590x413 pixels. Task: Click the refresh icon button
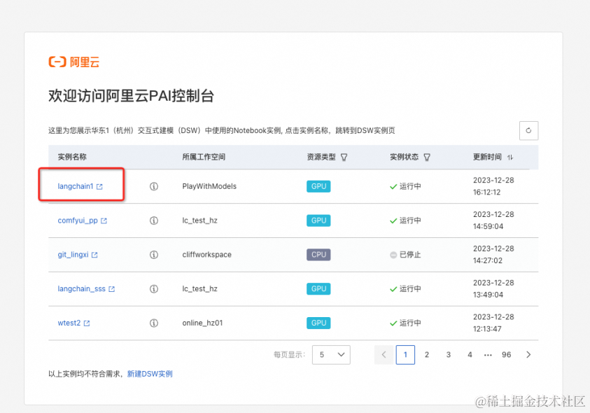528,131
